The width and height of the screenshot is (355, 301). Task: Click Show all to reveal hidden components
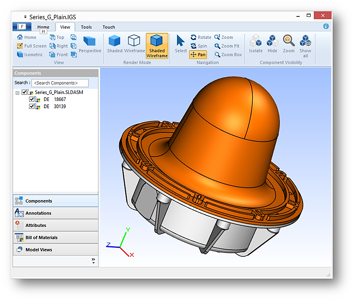click(x=305, y=44)
